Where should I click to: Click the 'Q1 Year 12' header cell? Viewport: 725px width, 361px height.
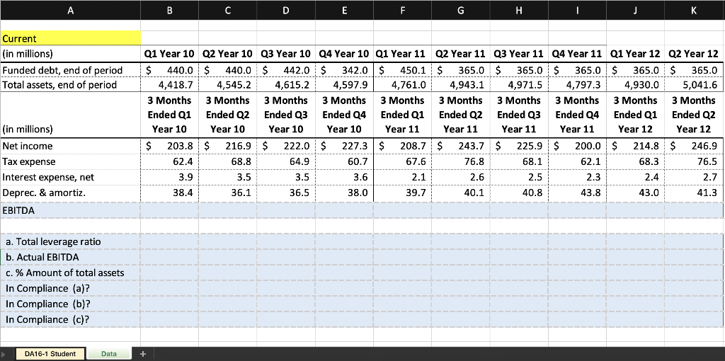coord(636,54)
